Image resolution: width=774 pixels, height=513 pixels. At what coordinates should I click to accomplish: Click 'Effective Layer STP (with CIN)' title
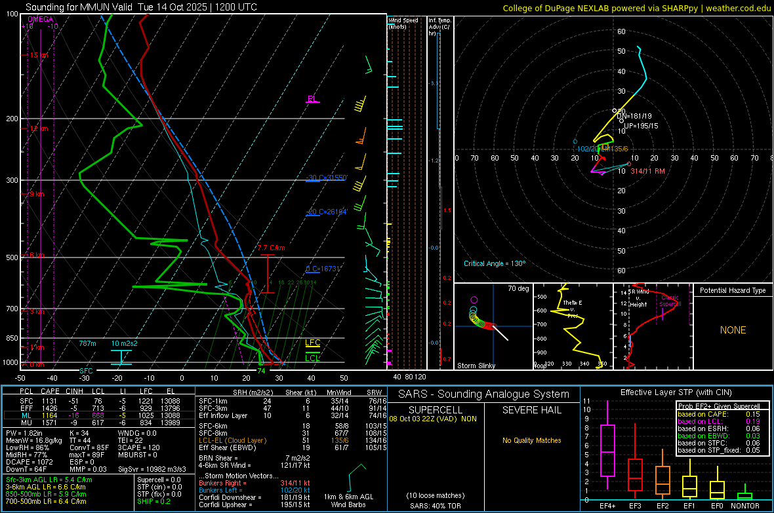[676, 392]
